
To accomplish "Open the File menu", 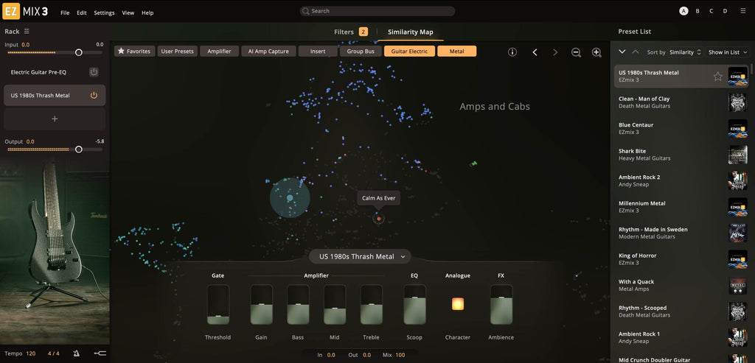I will pos(65,13).
